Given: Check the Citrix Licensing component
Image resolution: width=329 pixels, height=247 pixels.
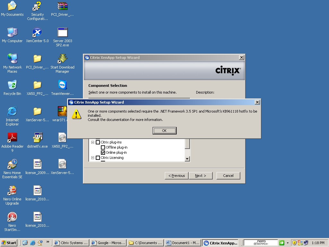Looking at the screenshot, I should point(98,158).
